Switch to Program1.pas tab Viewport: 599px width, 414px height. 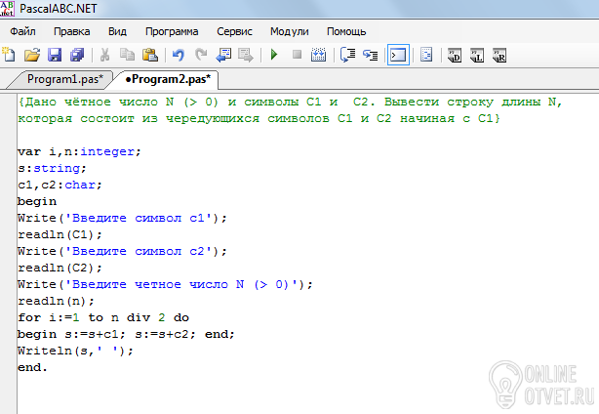pyautogui.click(x=65, y=79)
